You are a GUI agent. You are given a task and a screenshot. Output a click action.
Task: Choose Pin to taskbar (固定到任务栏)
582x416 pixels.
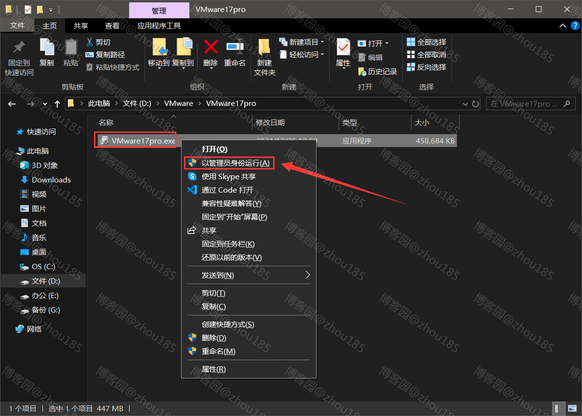[x=249, y=244]
